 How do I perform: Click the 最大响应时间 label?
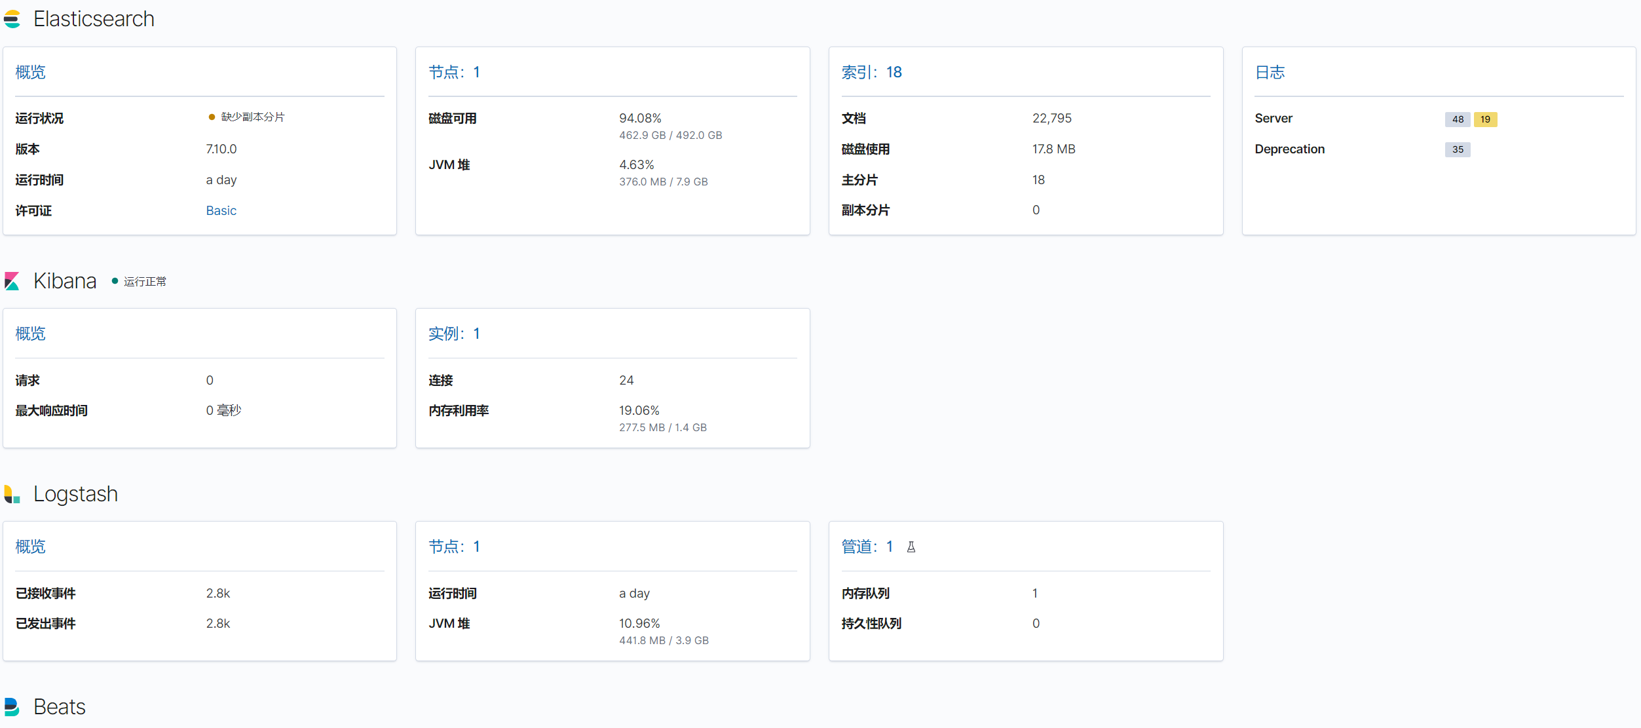coord(51,410)
